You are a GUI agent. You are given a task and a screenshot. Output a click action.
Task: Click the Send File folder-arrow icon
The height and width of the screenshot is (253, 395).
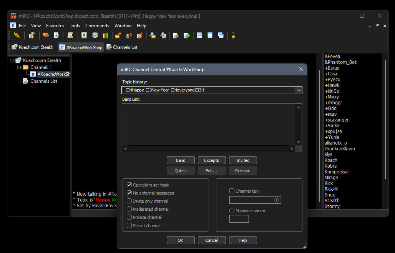pyautogui.click(x=118, y=35)
